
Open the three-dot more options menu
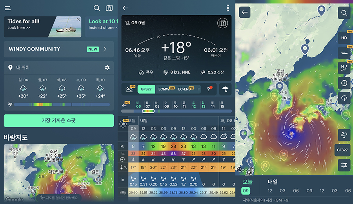tap(228, 8)
